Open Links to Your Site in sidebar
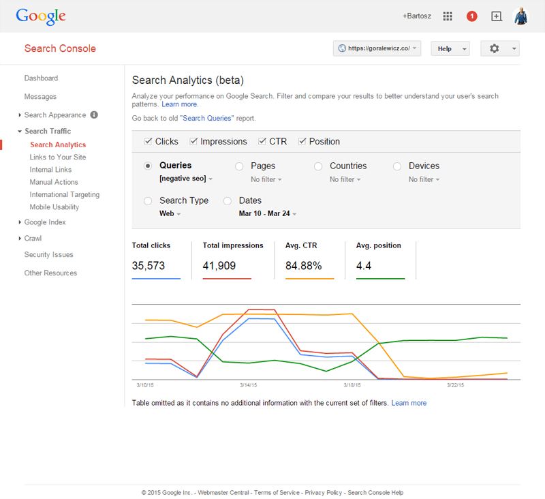The image size is (545, 499). (x=58, y=157)
